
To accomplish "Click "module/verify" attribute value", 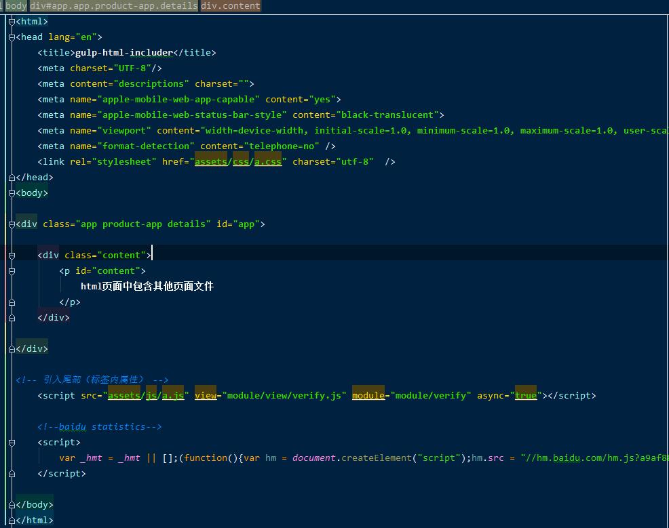I will 430,395.
